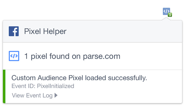Click the Pixel Helper extension toolbar icon
Screen dimensions: 185x107
[166, 11]
